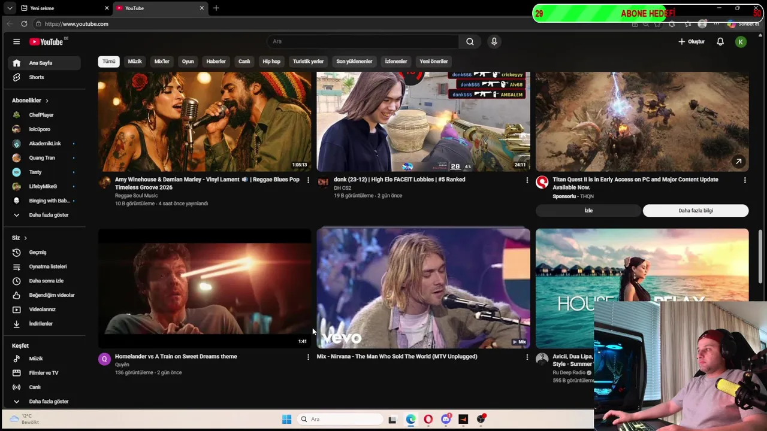Open more options for Nirvana mix

[527, 357]
